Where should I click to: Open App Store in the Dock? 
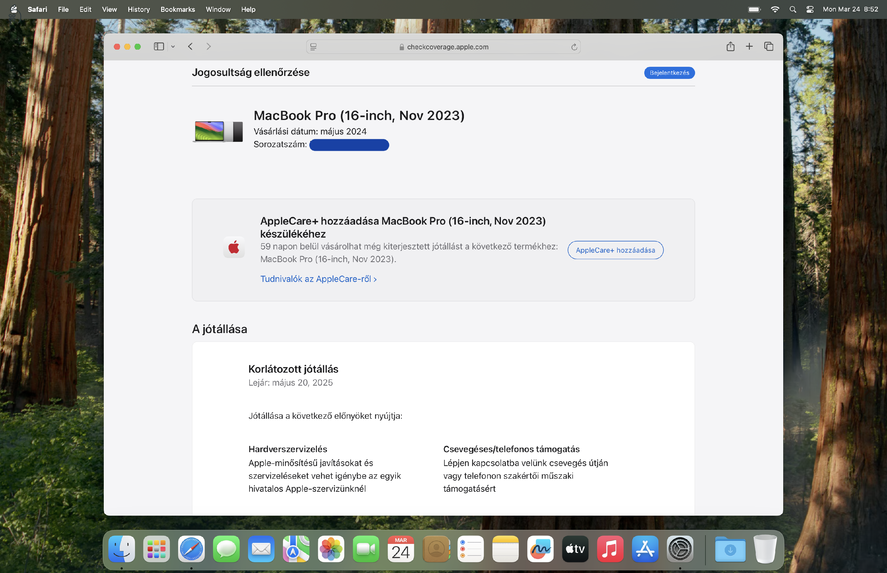pos(645,549)
